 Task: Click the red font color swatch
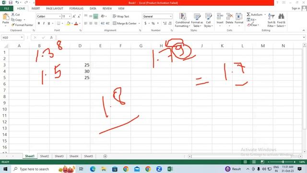[x=76, y=24]
